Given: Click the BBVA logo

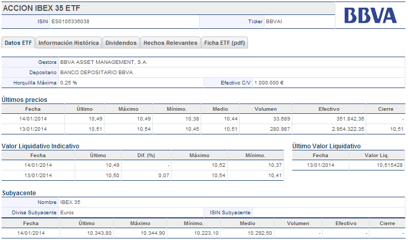Looking at the screenshot, I should (x=370, y=15).
